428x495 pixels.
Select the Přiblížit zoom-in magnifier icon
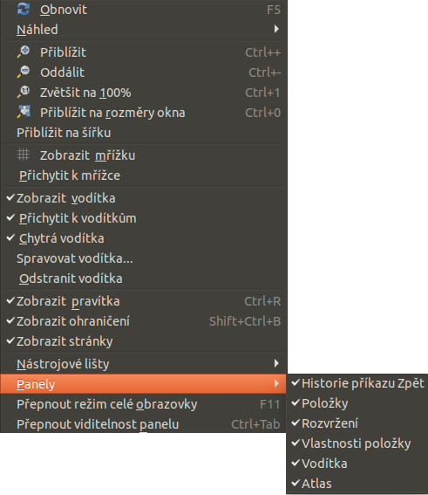(24, 52)
